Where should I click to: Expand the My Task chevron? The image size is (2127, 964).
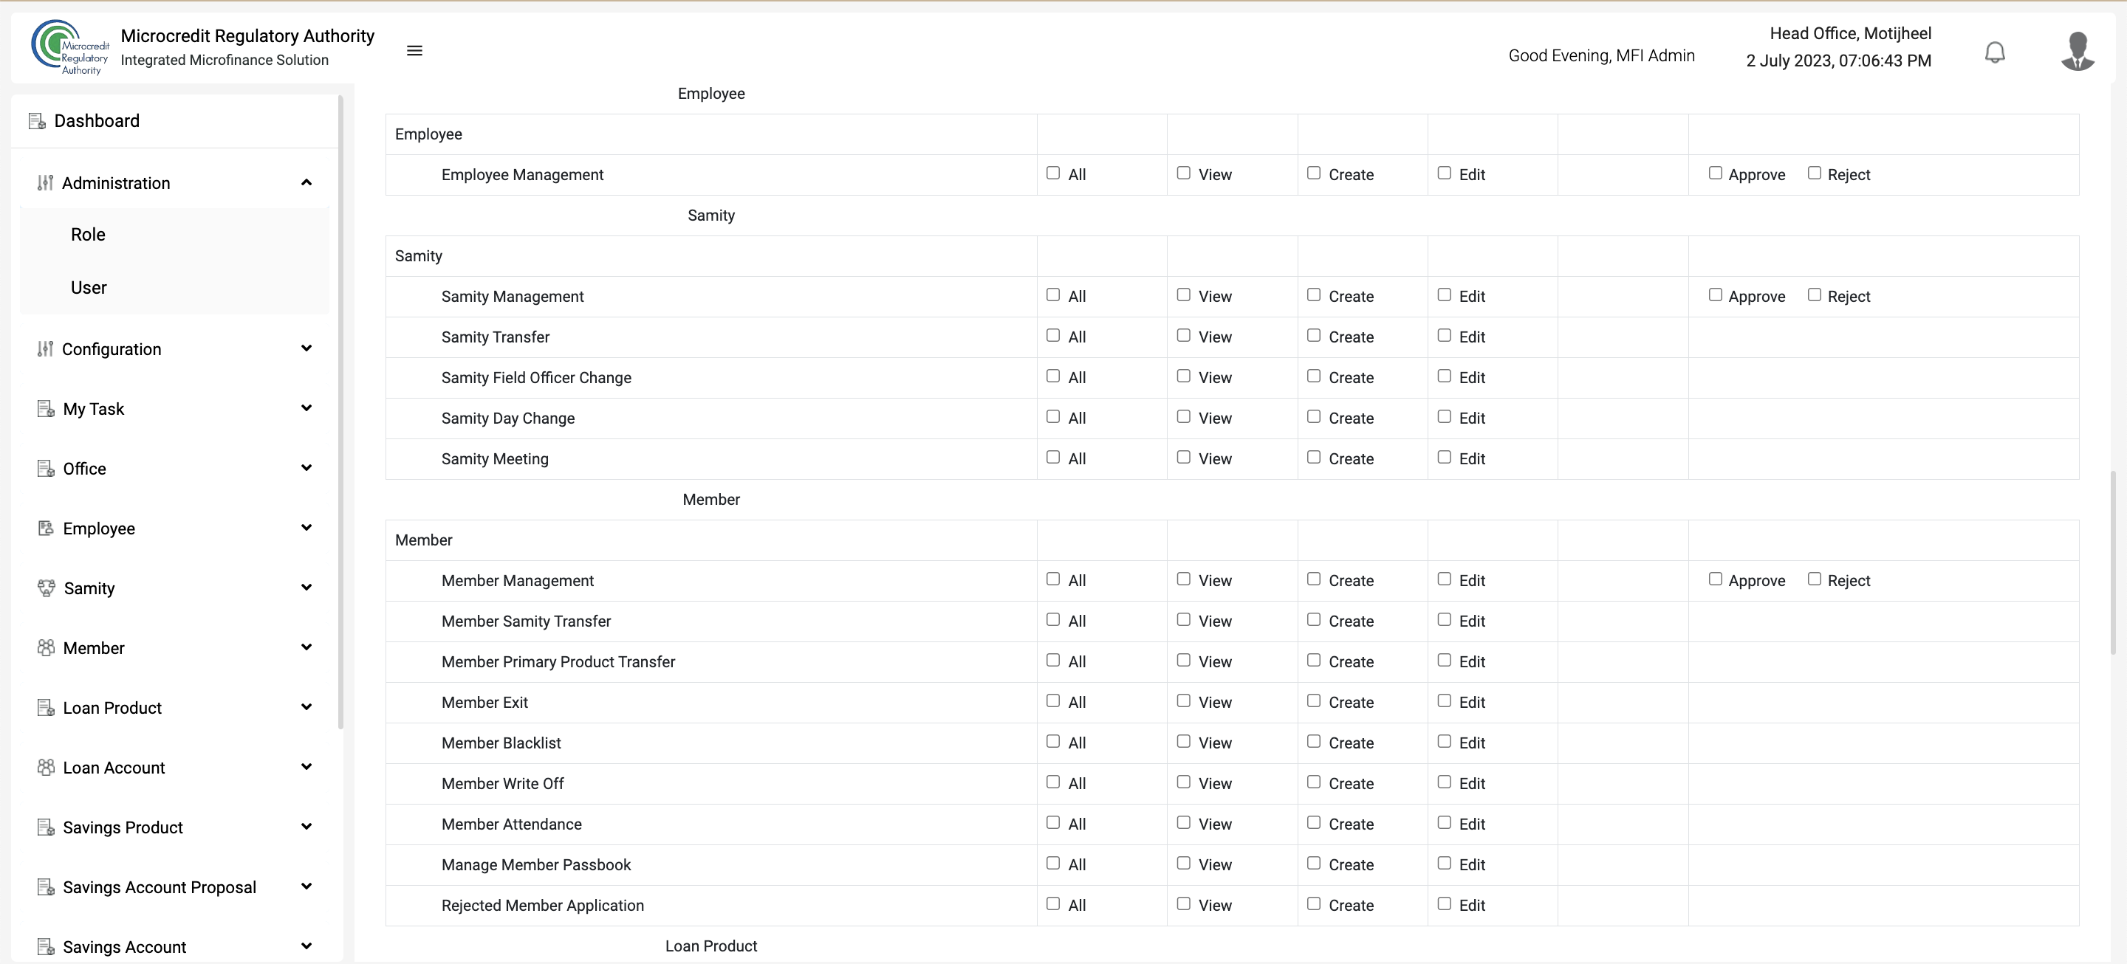(x=306, y=407)
